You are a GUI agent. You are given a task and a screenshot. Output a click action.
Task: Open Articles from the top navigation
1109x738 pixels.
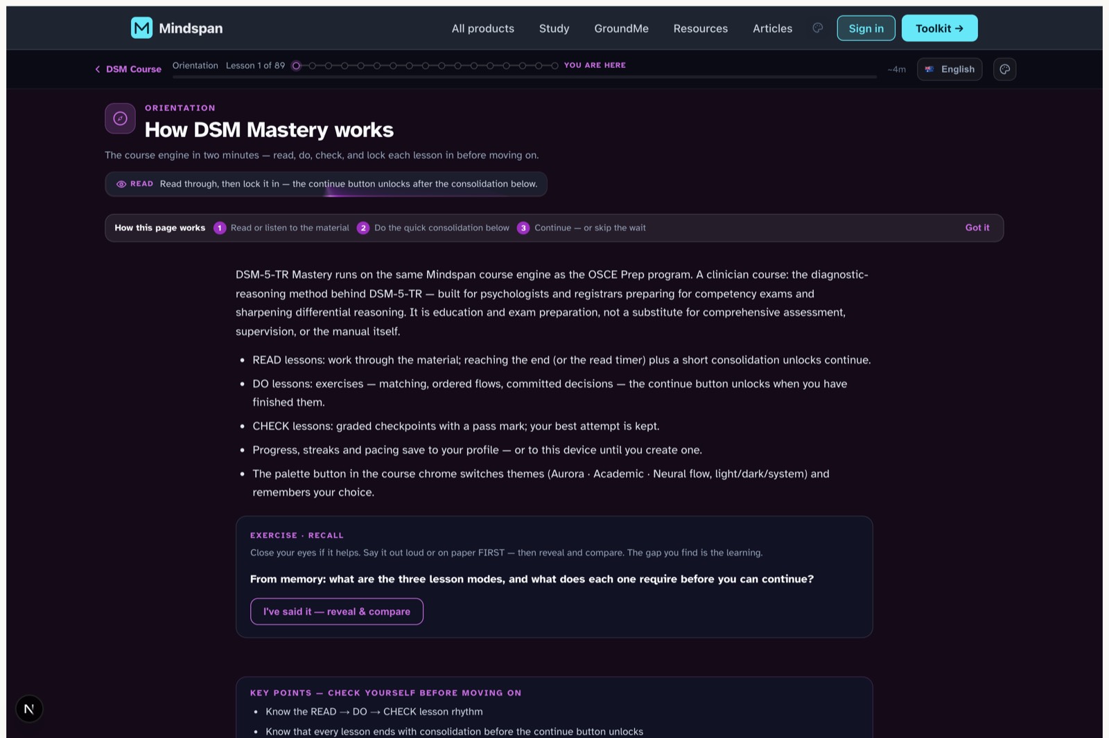click(773, 28)
